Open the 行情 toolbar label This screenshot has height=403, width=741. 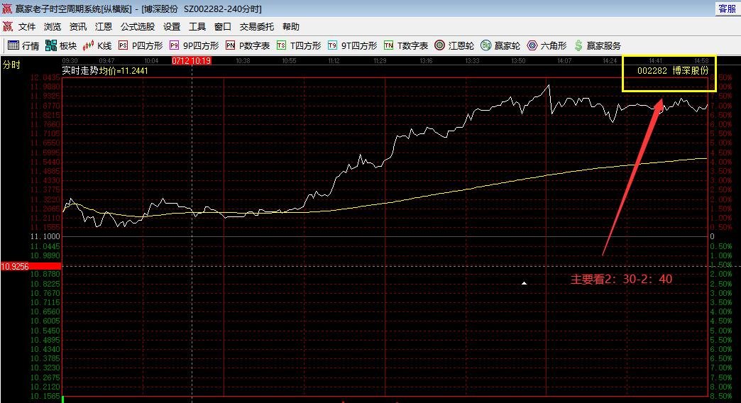coord(31,46)
